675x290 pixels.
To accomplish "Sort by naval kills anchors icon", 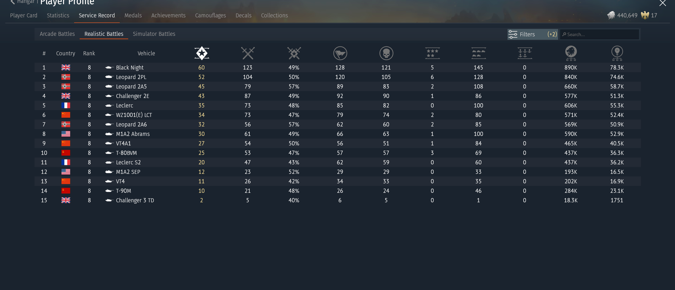I will (525, 53).
